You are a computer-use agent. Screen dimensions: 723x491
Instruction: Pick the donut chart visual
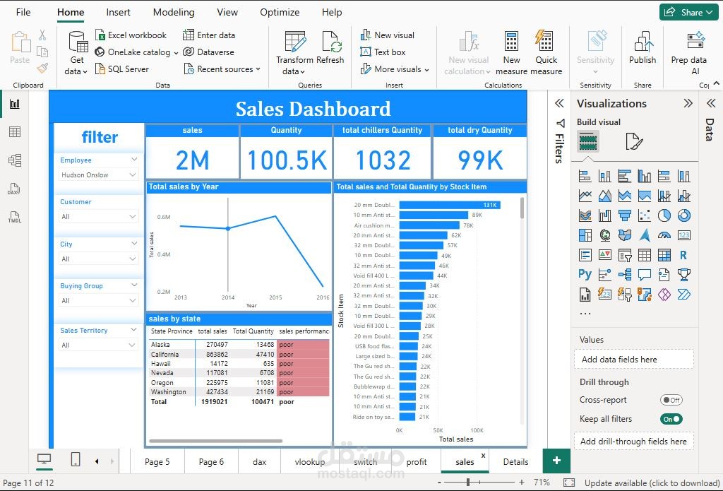tap(683, 215)
